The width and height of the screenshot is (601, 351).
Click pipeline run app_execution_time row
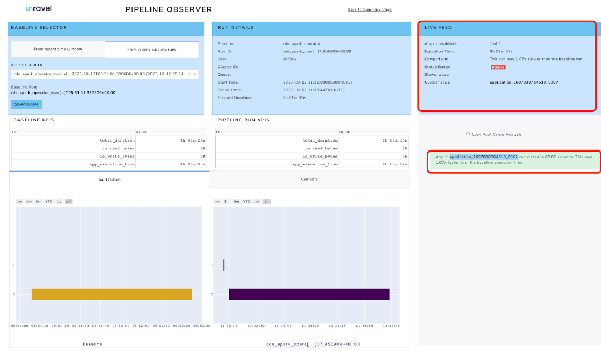click(311, 164)
